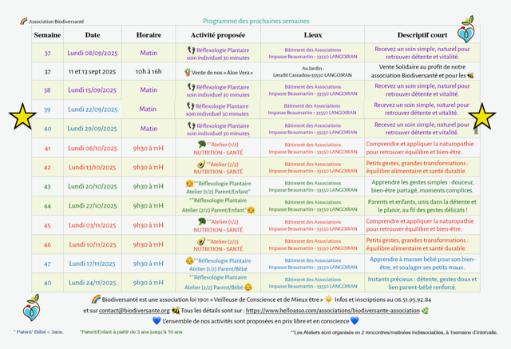Select the Lundi 08/09/2025 date cell
Viewport: 511px width, 349px height.
[93, 53]
